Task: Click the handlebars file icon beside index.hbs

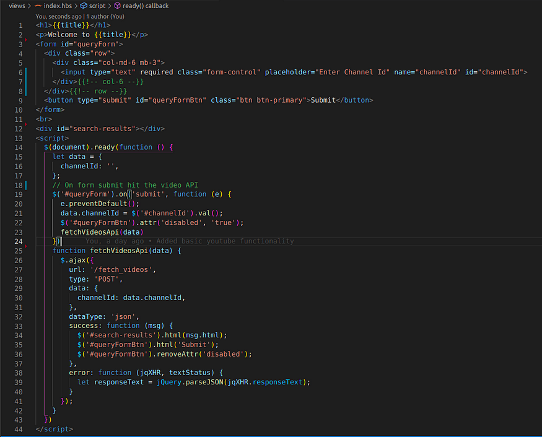Action: (x=38, y=6)
